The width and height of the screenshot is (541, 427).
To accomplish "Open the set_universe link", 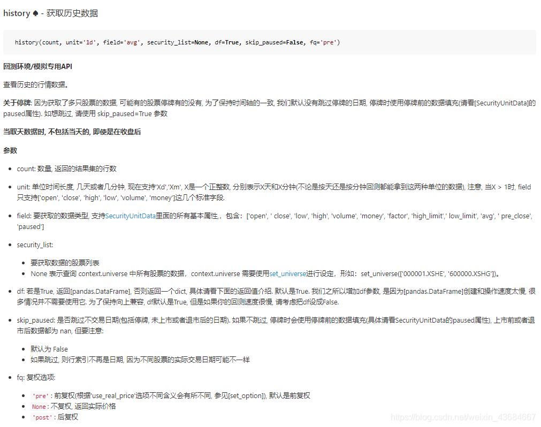I will coord(288,273).
